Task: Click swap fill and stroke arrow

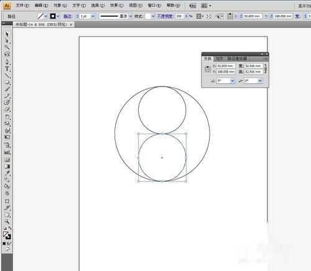Action: pyautogui.click(x=9, y=228)
